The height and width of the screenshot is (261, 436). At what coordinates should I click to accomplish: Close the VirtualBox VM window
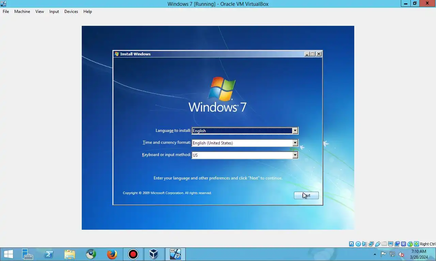[x=427, y=3]
